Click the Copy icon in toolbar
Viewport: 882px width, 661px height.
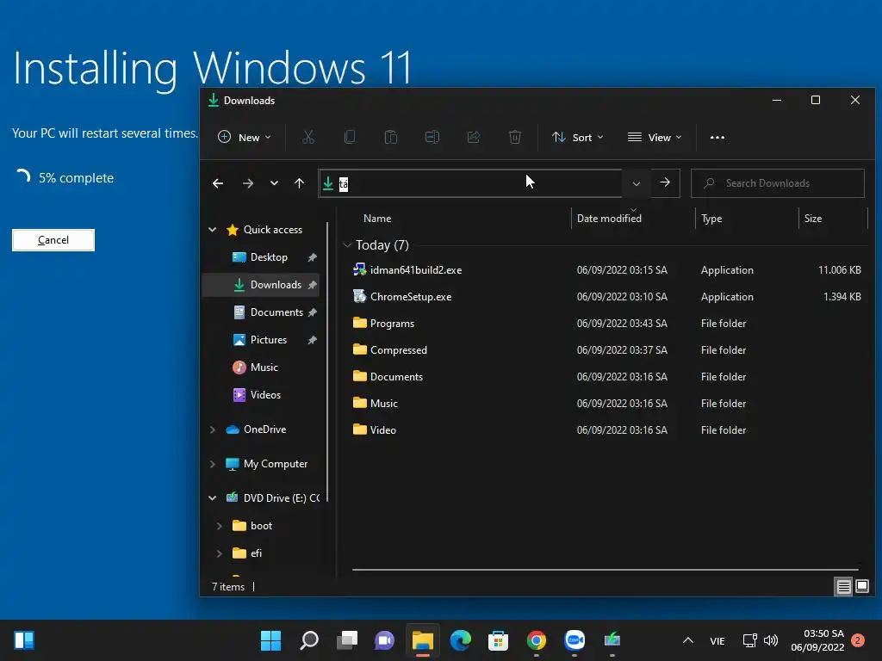pos(350,137)
